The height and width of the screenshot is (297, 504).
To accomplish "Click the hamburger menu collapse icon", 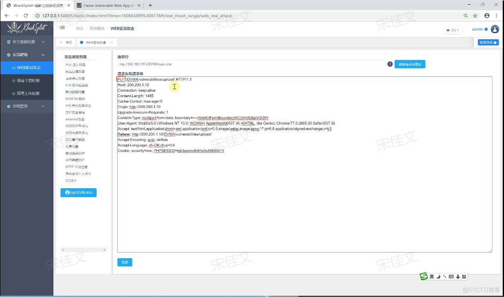I will 62,28.
